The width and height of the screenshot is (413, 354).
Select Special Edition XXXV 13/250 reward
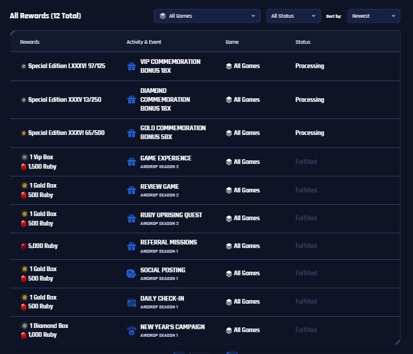pos(65,99)
